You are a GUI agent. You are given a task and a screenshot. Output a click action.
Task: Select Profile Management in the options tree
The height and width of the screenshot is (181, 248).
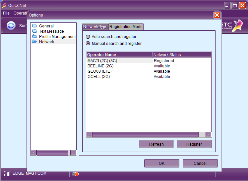coord(57,37)
